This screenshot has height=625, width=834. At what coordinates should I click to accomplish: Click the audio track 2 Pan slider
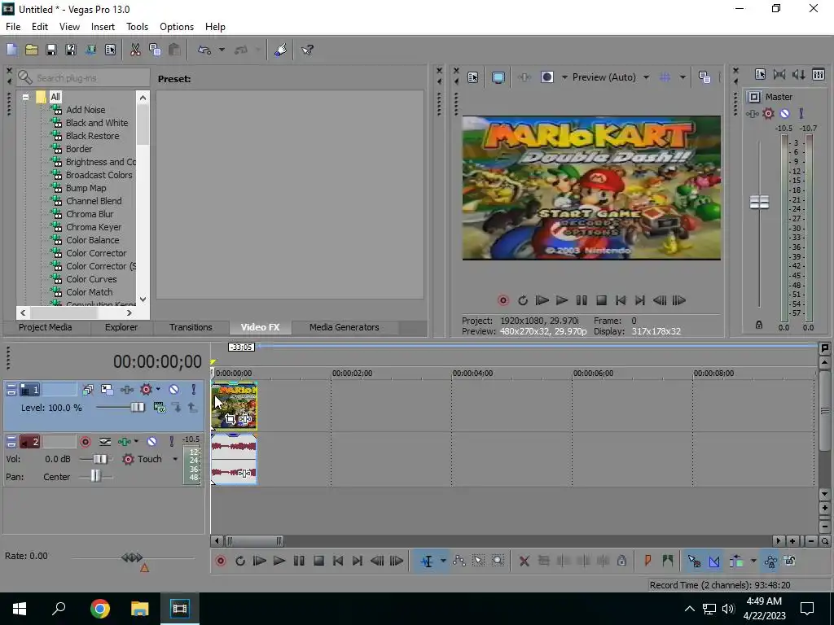pyautogui.click(x=96, y=476)
